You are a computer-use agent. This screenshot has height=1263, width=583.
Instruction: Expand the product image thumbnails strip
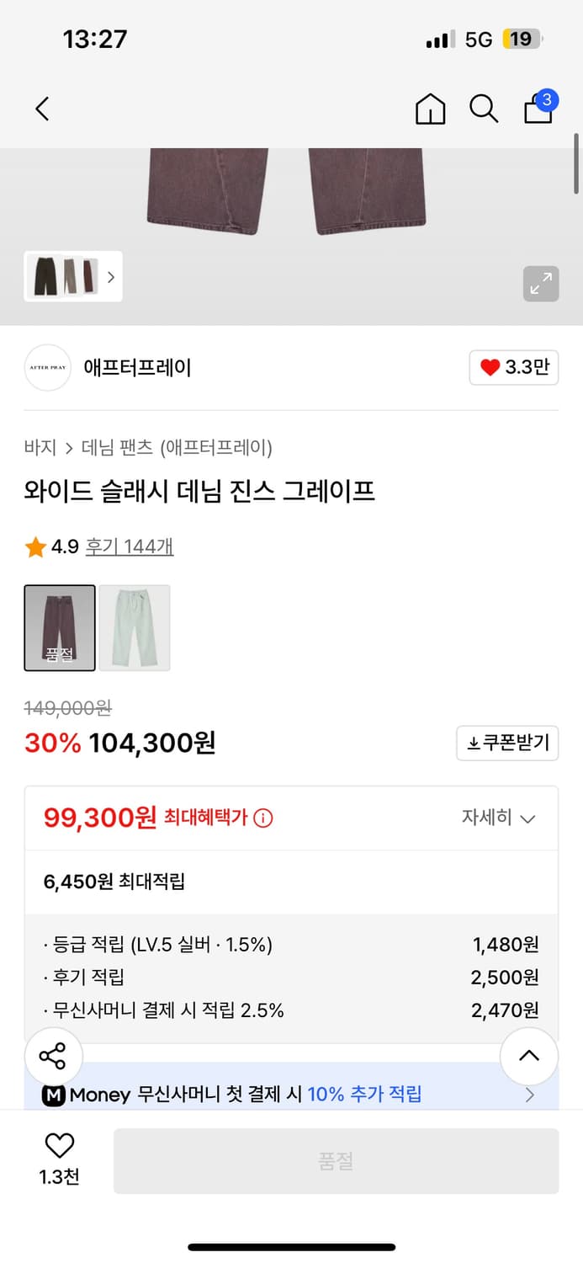(x=73, y=276)
